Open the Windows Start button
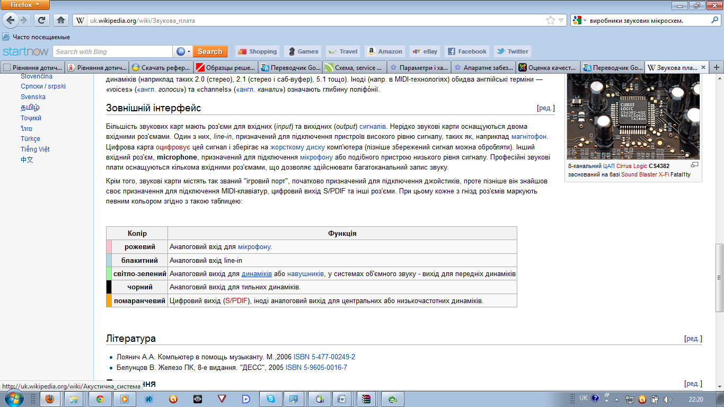The height and width of the screenshot is (407, 724). [x=14, y=399]
